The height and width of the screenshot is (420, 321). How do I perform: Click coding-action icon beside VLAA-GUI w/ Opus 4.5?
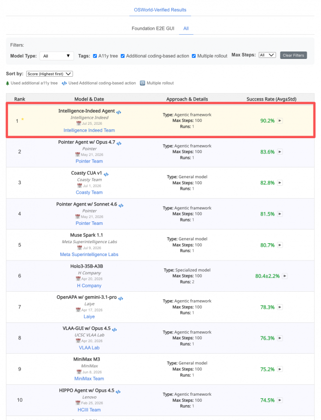tap(114, 330)
